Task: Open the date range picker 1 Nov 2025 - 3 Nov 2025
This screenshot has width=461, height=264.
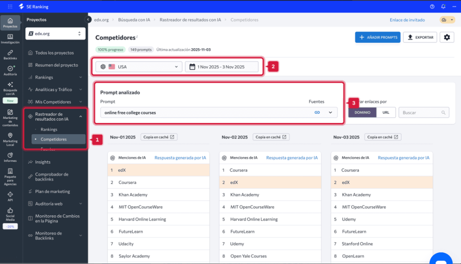Action: coord(221,67)
